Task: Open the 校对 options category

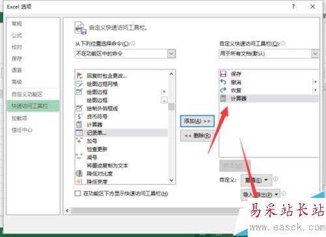Action: [17, 47]
